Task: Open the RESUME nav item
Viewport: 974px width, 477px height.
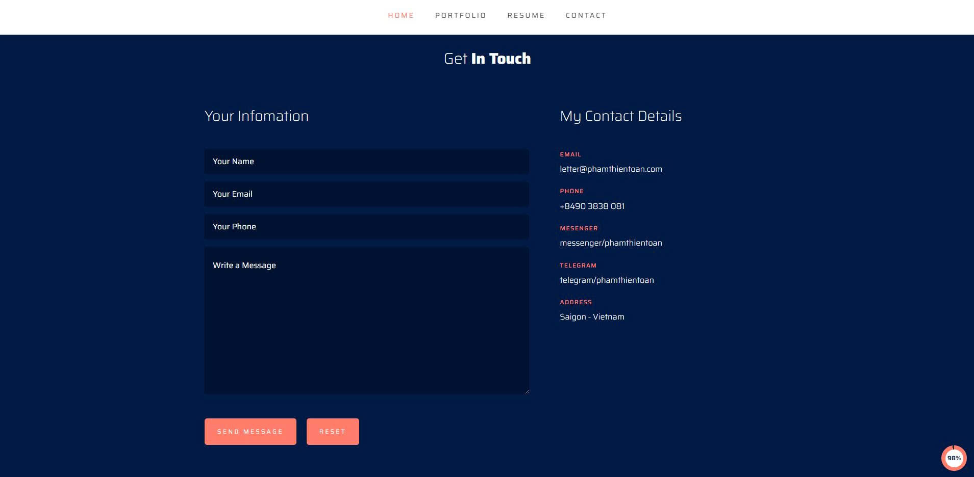Action: [526, 15]
